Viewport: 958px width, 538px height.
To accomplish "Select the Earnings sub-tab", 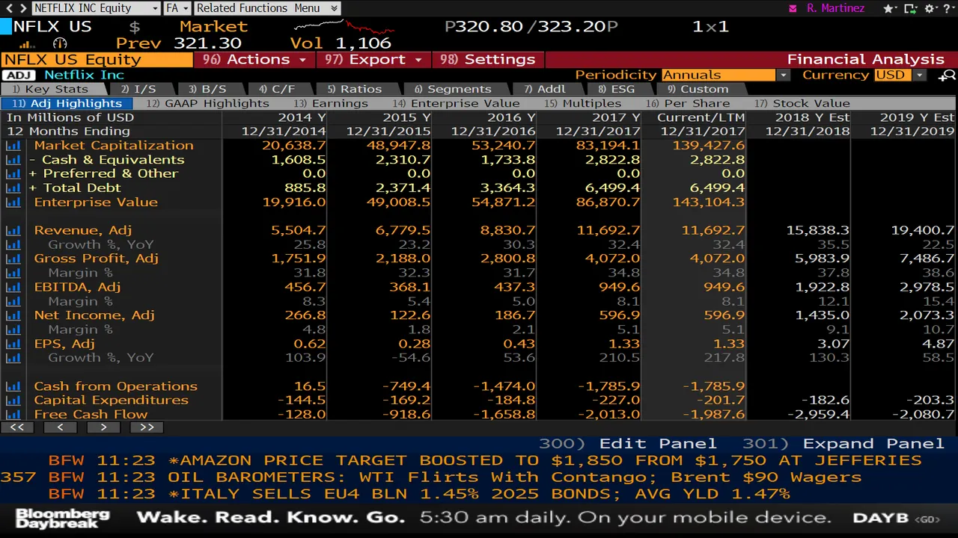I will click(x=331, y=103).
